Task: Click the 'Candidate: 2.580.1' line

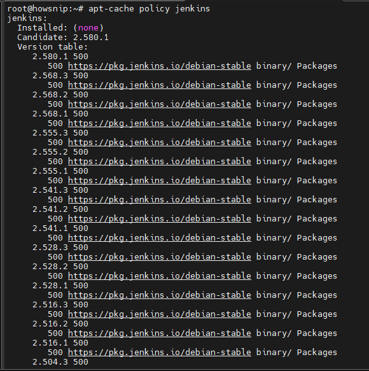Action: 63,38
